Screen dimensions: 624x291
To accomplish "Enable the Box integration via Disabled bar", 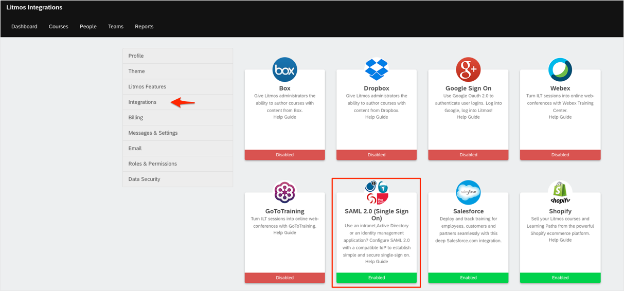I will click(x=284, y=155).
